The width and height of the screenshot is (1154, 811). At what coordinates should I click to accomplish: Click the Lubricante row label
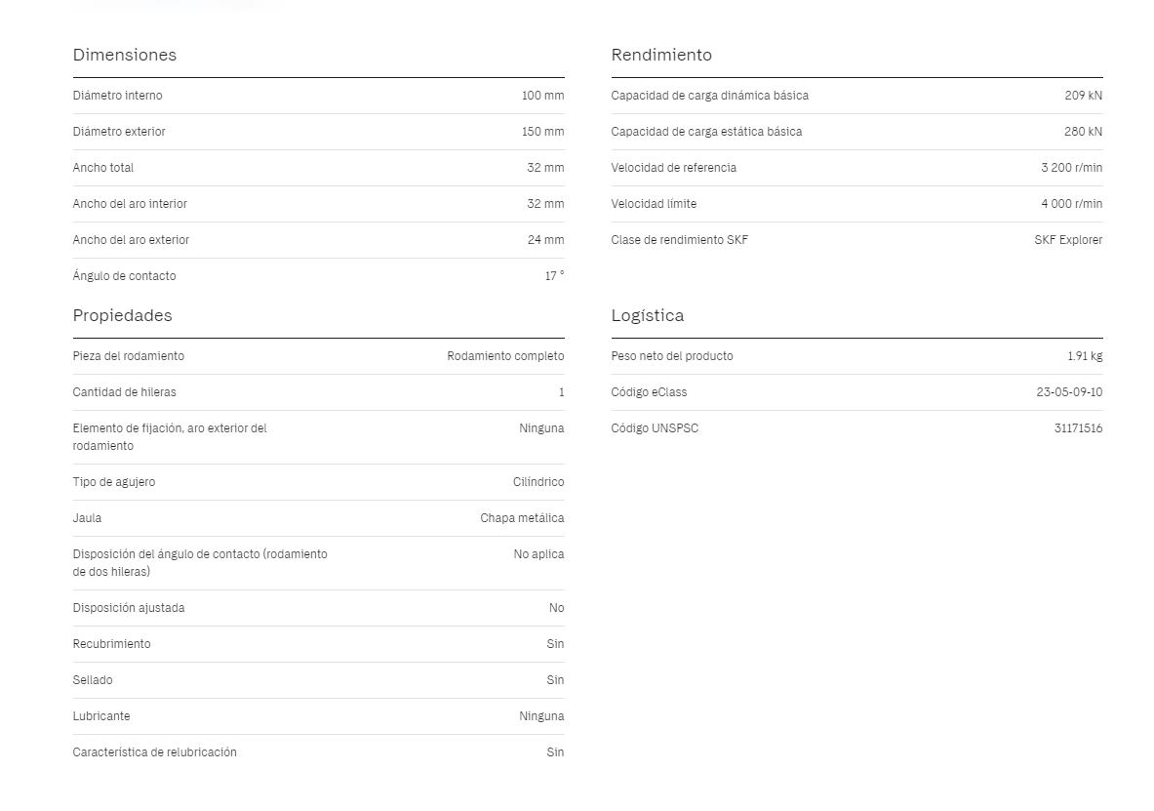coord(100,716)
